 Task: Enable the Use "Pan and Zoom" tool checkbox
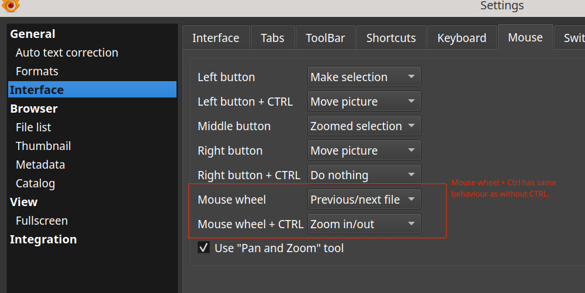[204, 248]
